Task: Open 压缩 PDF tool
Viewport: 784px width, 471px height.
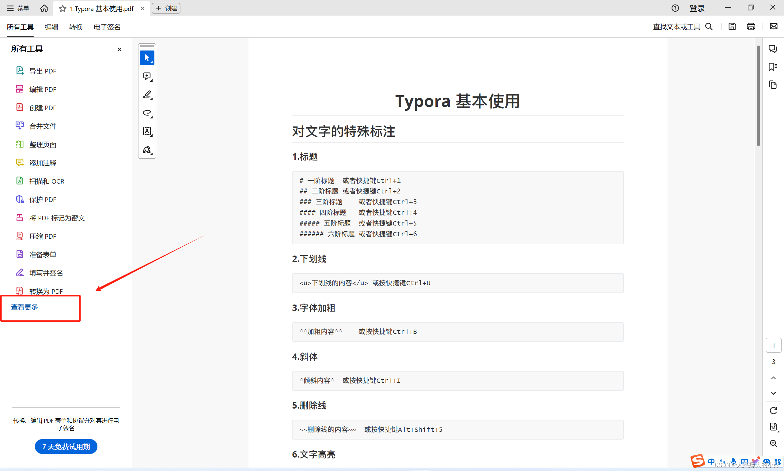Action: [42, 237]
